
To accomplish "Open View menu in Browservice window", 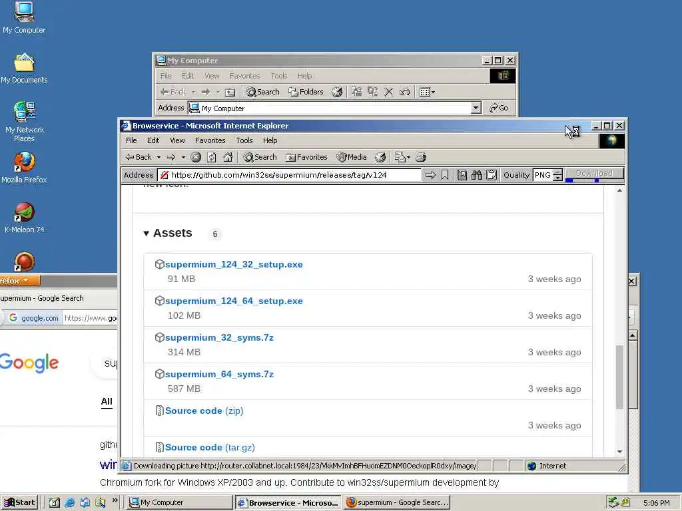I will click(177, 140).
